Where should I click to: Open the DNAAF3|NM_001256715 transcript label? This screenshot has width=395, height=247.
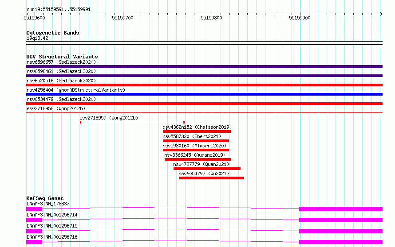pos(52,226)
